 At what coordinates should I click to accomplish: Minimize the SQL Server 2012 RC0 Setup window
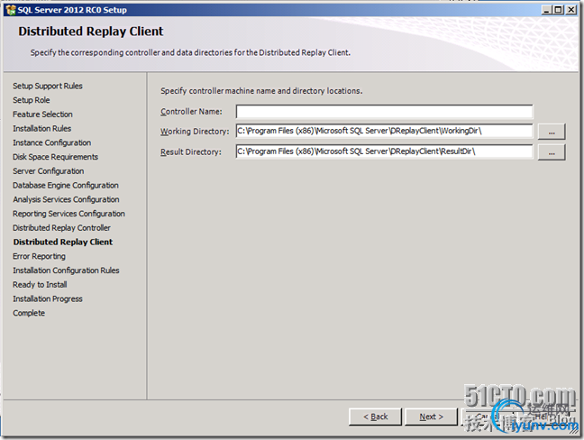pyautogui.click(x=546, y=10)
